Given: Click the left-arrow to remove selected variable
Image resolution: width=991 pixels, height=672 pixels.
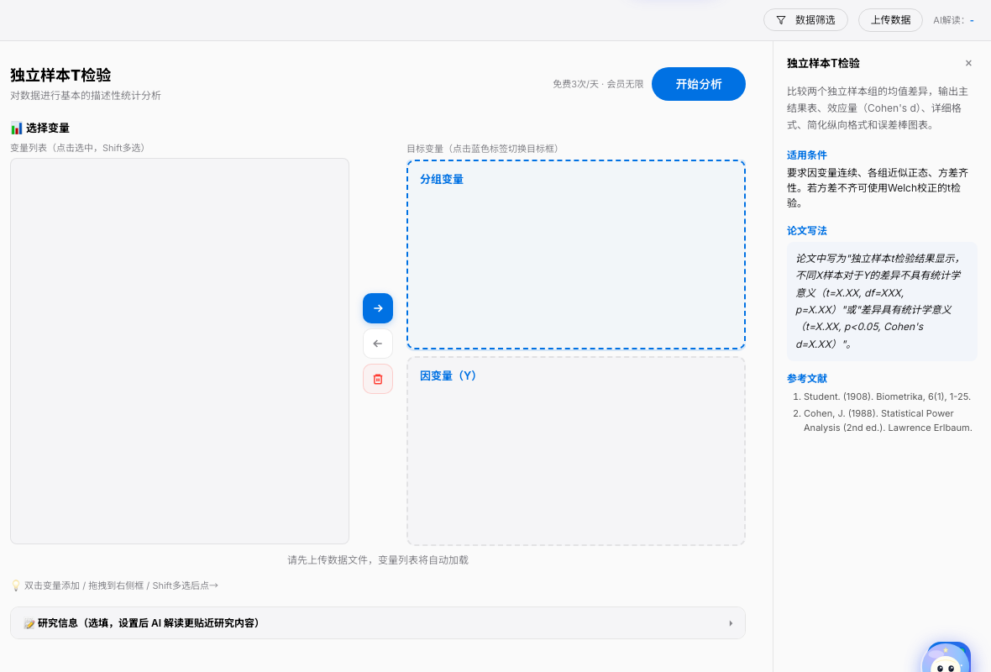Looking at the screenshot, I should coord(378,344).
